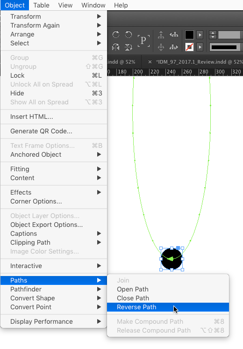Screen dimensions: 243x349
Task: Click the Select Container icon
Action: (x=161, y=35)
